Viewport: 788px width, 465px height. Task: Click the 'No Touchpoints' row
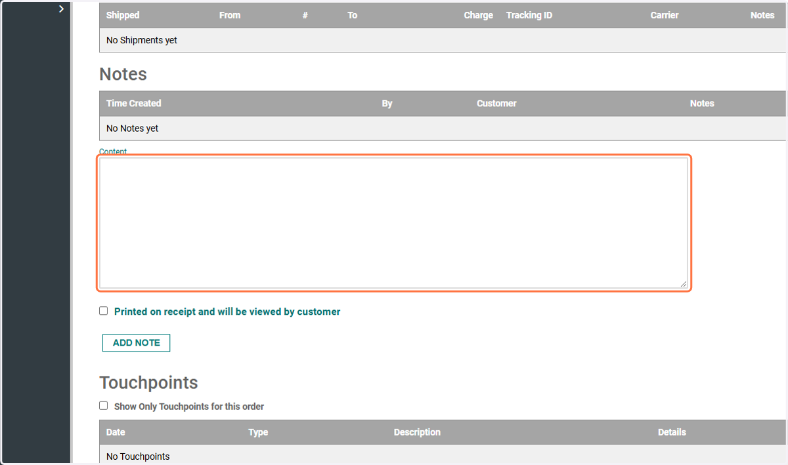tap(443, 455)
